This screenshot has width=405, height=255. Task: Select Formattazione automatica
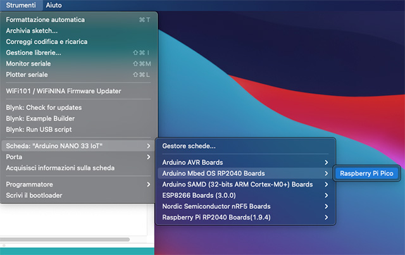click(45, 20)
